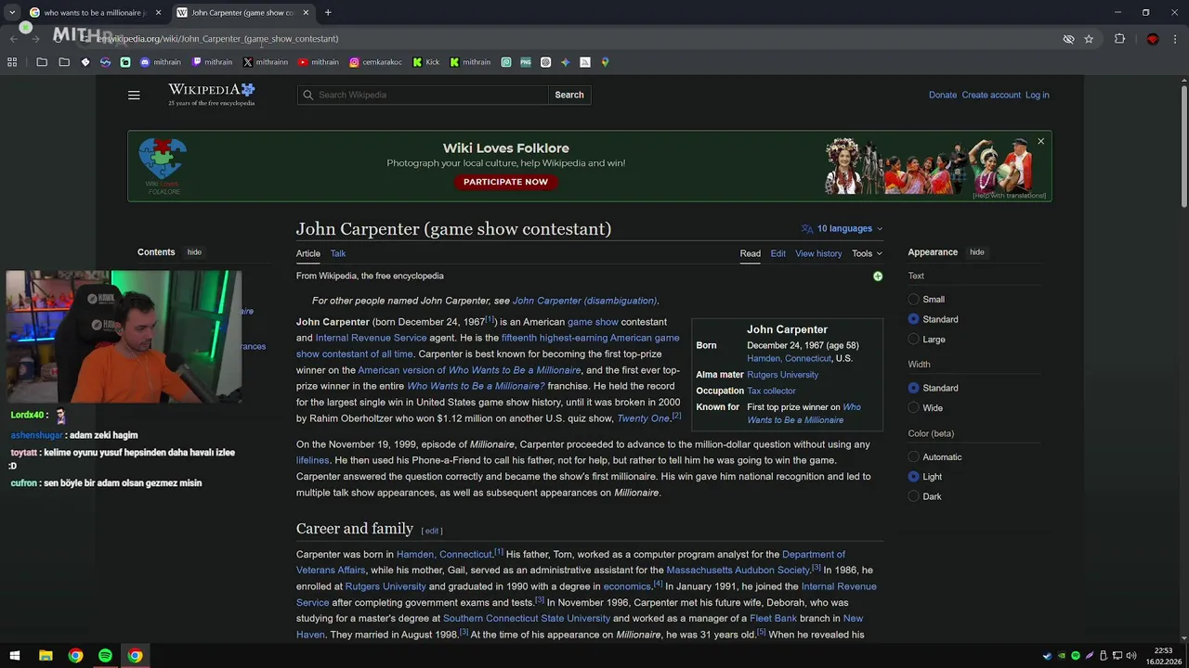Select the Read tab
This screenshot has width=1189, height=668.
coord(750,253)
